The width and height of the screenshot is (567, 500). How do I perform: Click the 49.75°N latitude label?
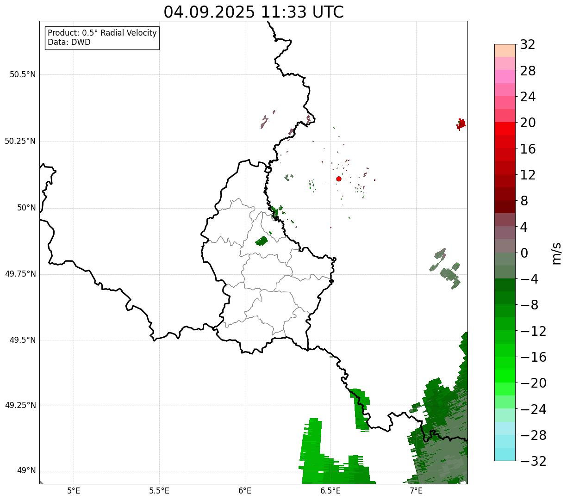pyautogui.click(x=20, y=274)
